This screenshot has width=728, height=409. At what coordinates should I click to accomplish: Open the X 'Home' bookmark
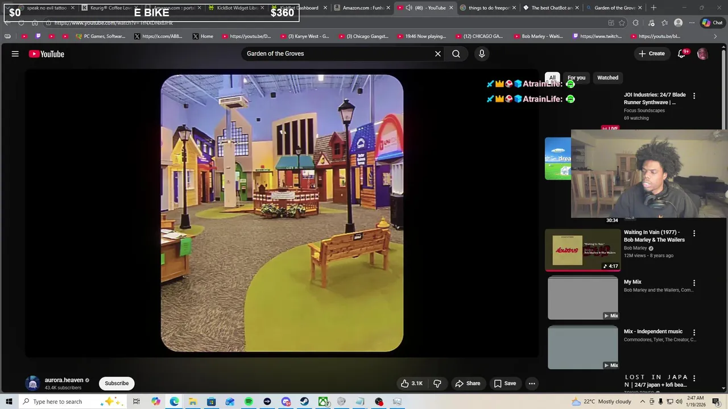click(202, 36)
